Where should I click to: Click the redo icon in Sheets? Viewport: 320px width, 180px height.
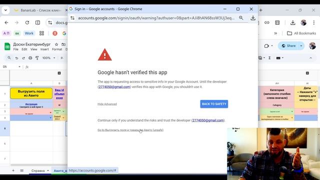click(x=23, y=58)
